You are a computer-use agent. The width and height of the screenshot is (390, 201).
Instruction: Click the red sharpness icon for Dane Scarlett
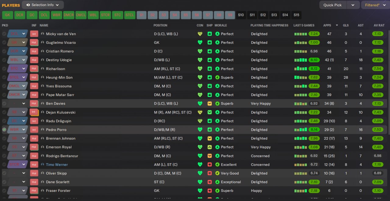pos(210,182)
